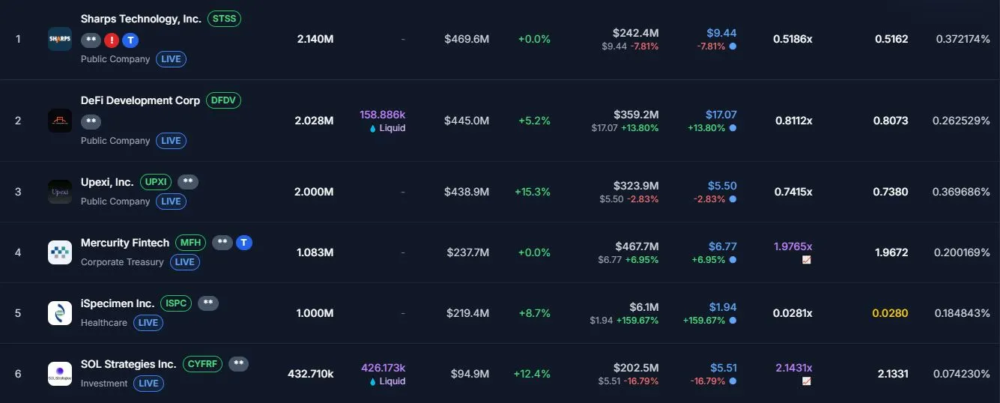Click the blue $17.07 stock price

pyautogui.click(x=721, y=115)
